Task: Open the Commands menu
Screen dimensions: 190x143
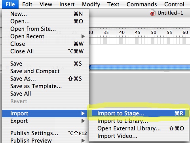Action: [142, 4]
